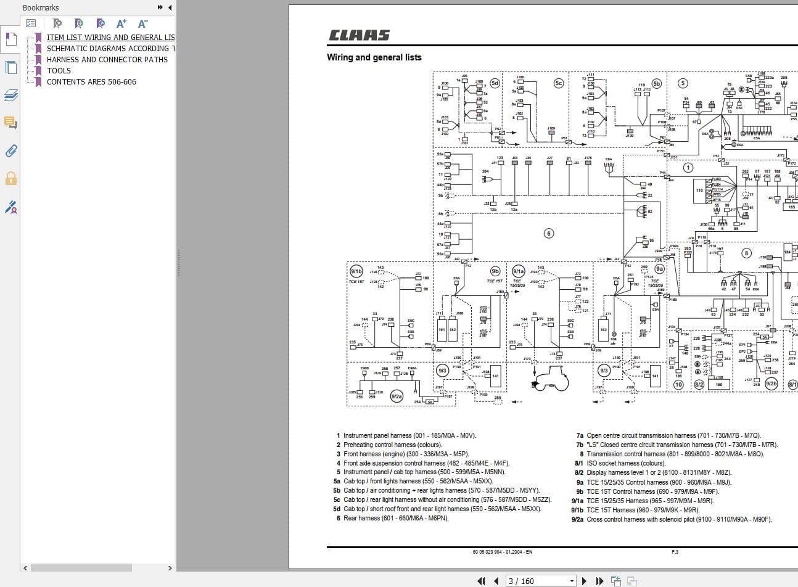Open the page number dropdown

click(x=570, y=581)
